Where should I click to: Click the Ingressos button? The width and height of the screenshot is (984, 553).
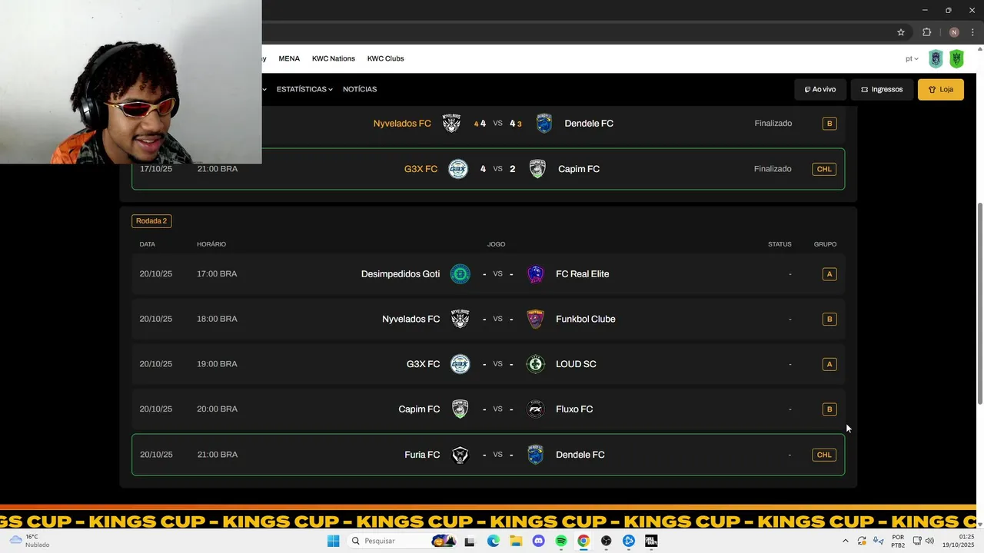(x=882, y=89)
